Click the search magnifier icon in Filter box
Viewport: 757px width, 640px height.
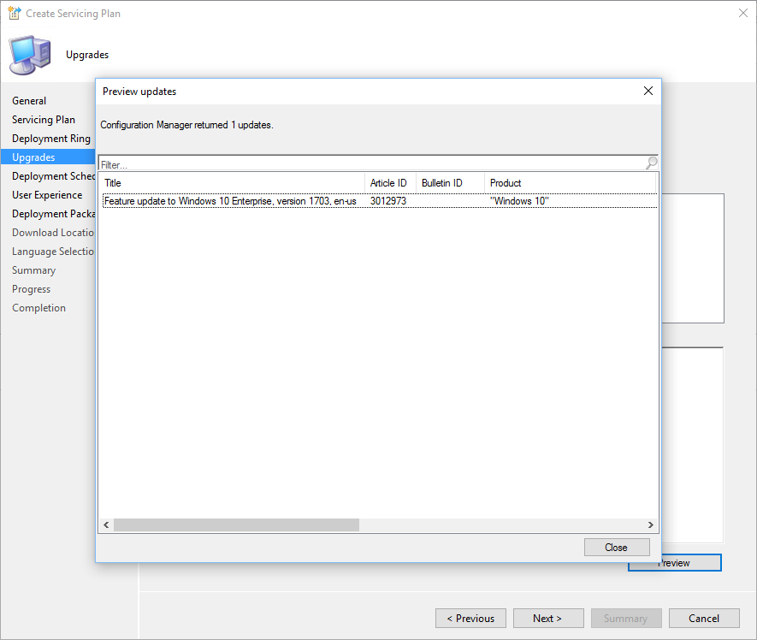point(651,163)
